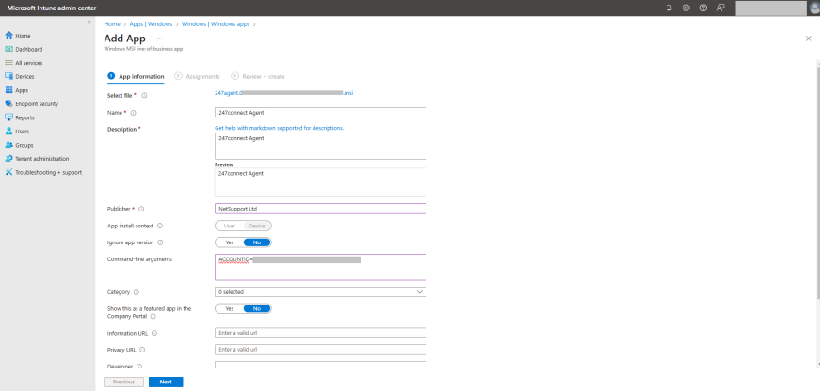Viewport: 820px width, 391px height.
Task: Collapse the sidebar with the double chevron
Action: pos(88,23)
